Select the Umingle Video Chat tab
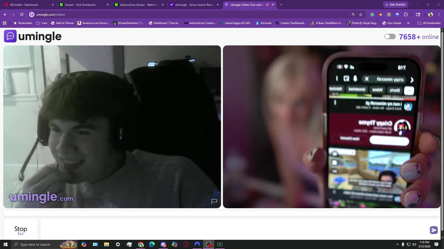This screenshot has width=444, height=249. tap(249, 5)
